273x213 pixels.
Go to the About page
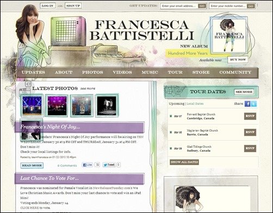pos(64,72)
